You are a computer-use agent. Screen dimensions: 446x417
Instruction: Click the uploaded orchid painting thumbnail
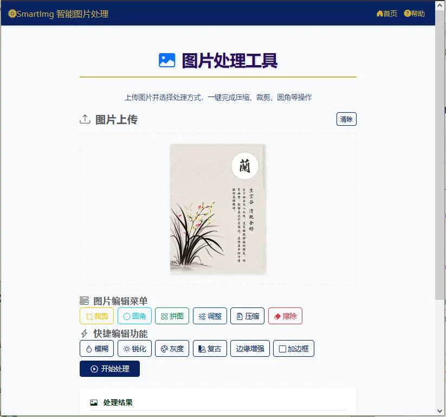[218, 209]
